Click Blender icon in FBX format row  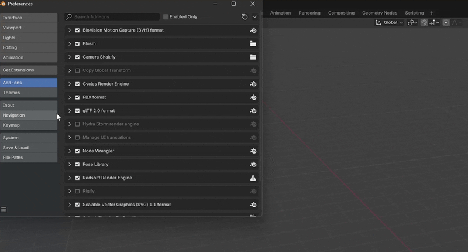[x=253, y=97]
